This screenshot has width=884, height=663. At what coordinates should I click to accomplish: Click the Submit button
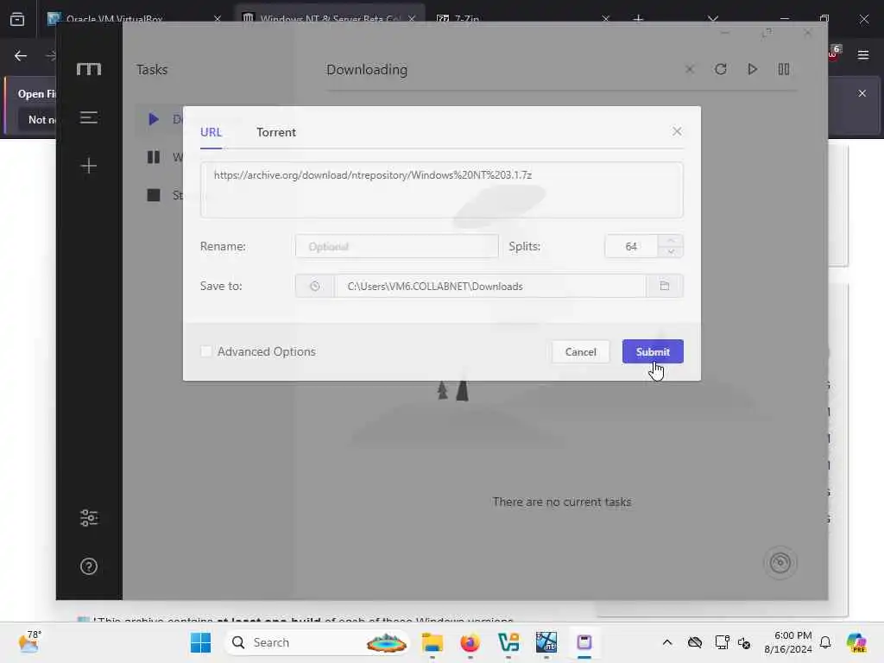(653, 352)
